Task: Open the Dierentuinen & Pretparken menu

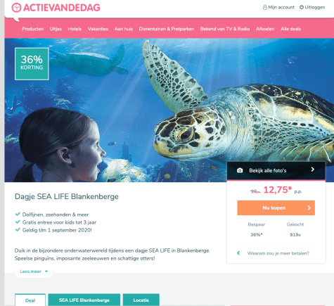Action: [x=167, y=29]
